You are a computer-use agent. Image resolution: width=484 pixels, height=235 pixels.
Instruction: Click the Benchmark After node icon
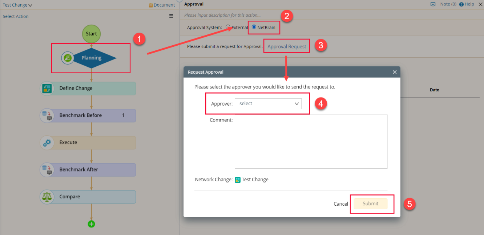tap(47, 170)
